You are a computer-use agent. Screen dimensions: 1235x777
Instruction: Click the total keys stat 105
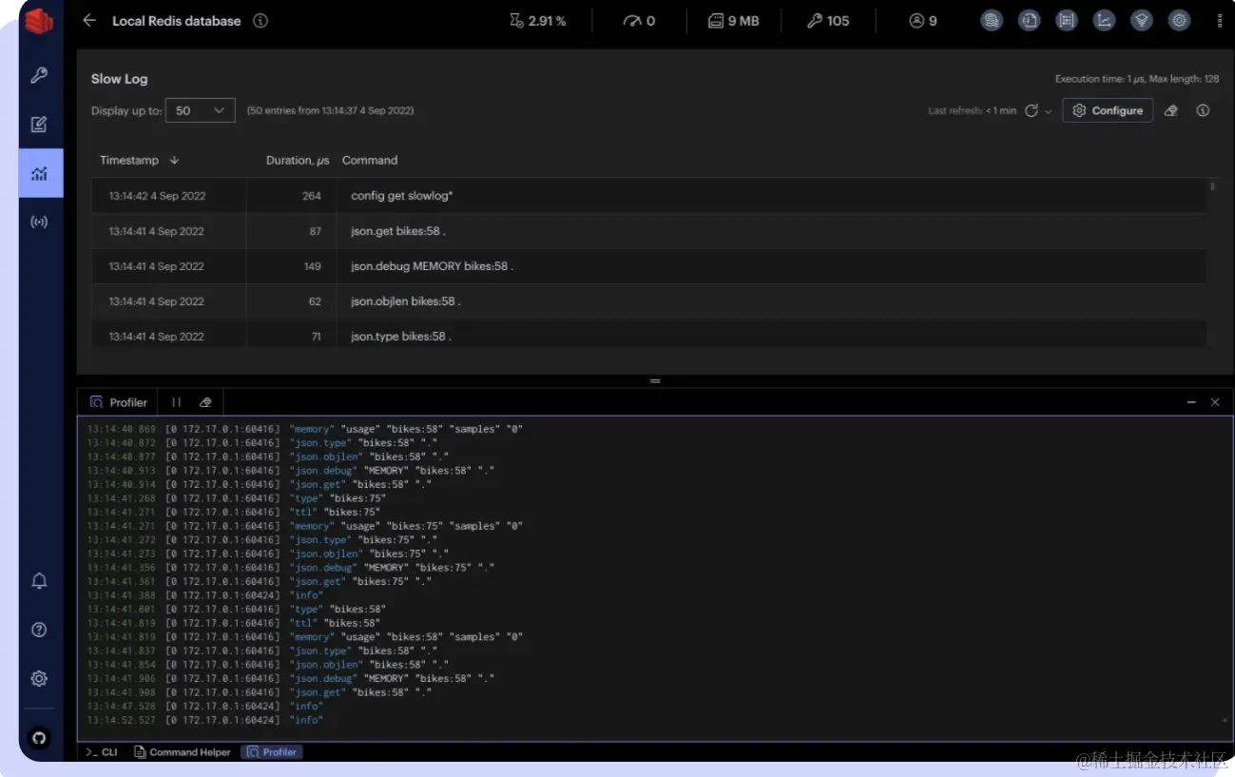(x=828, y=21)
